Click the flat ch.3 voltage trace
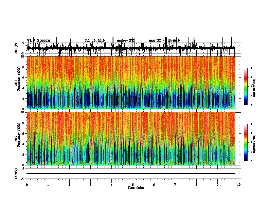The height and width of the screenshot is (207, 269). point(131,174)
